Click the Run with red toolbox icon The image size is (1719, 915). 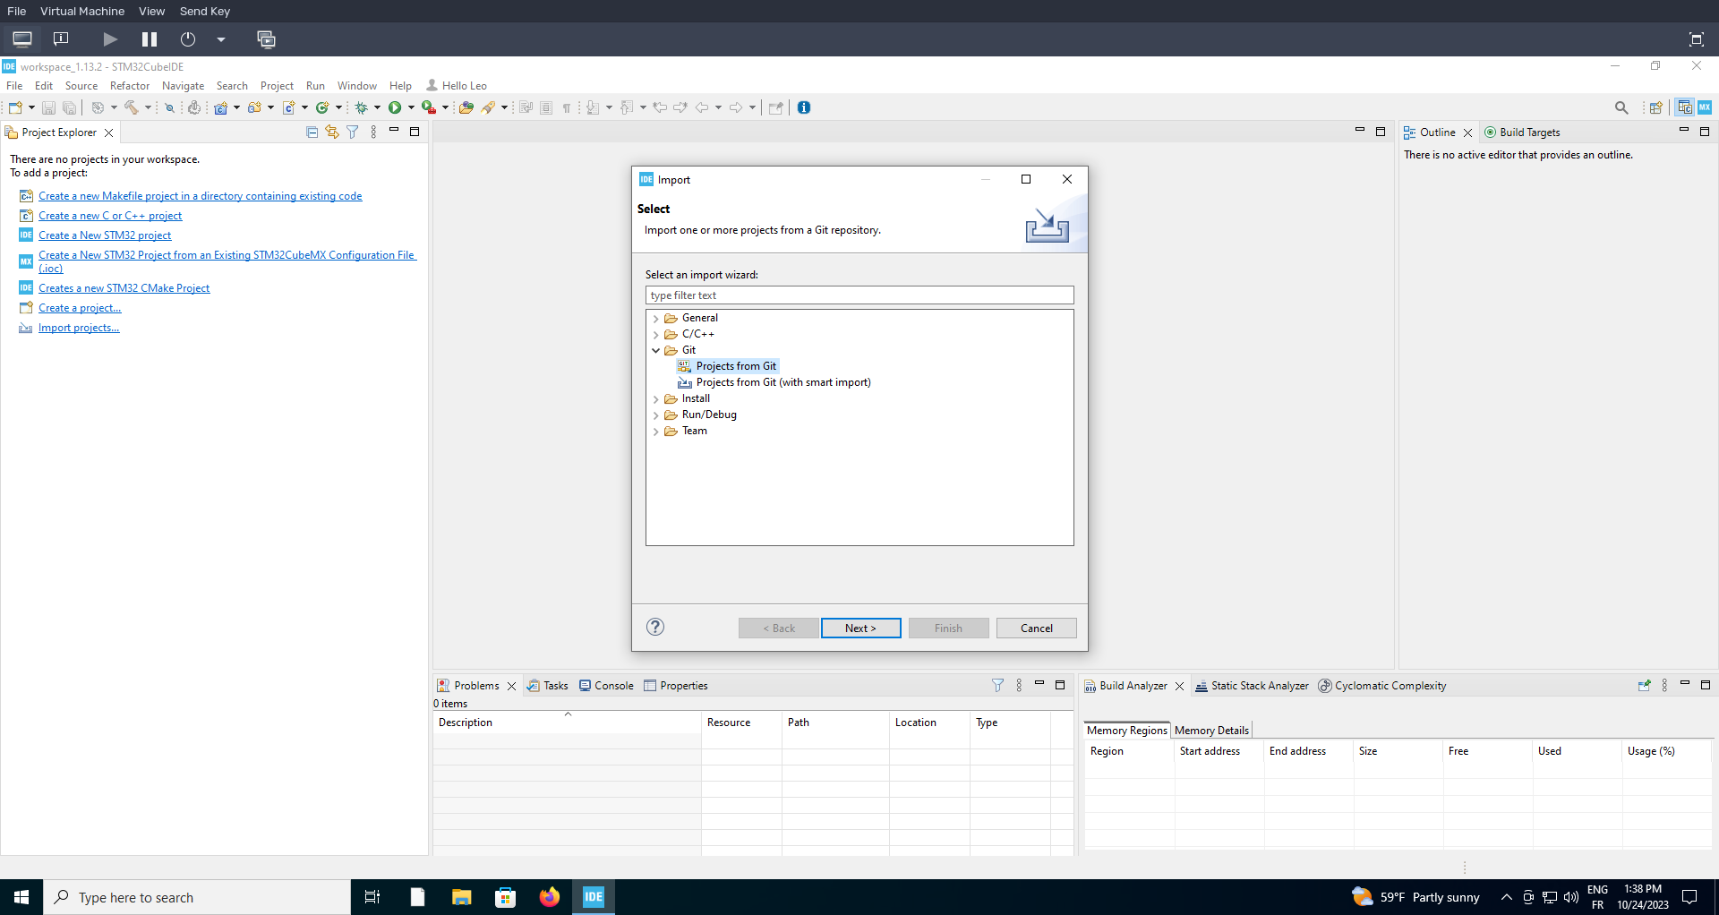pyautogui.click(x=429, y=107)
